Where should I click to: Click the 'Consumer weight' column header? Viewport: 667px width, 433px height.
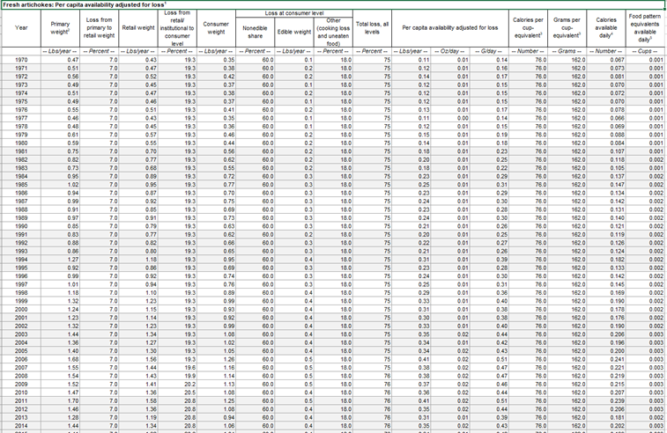tap(216, 28)
